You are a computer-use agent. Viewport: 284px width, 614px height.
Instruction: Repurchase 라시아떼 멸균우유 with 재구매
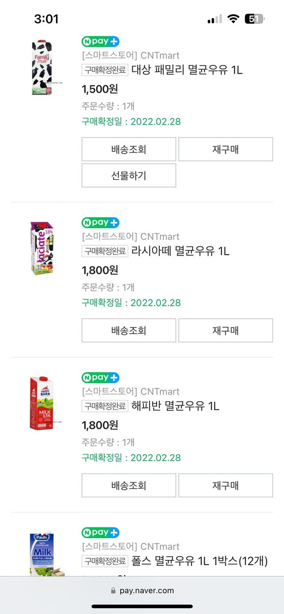pos(225,331)
